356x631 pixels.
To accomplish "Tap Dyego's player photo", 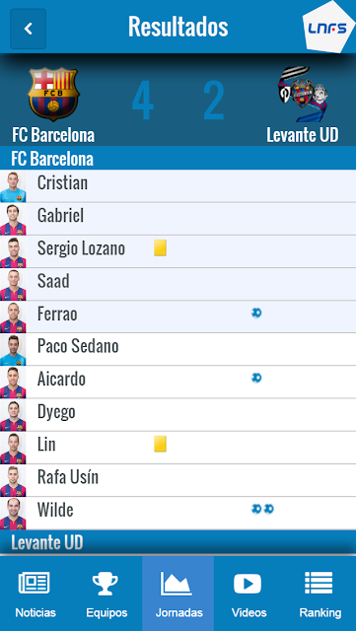I will pos(13,415).
